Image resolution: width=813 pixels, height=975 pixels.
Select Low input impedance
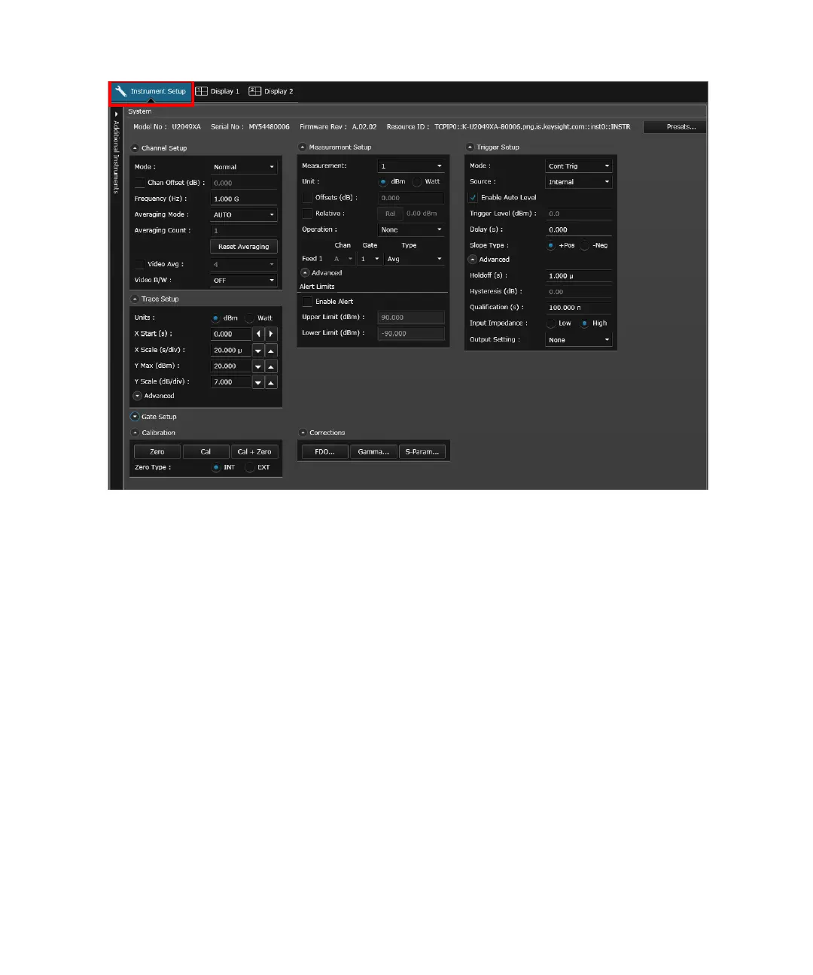pyautogui.click(x=551, y=323)
